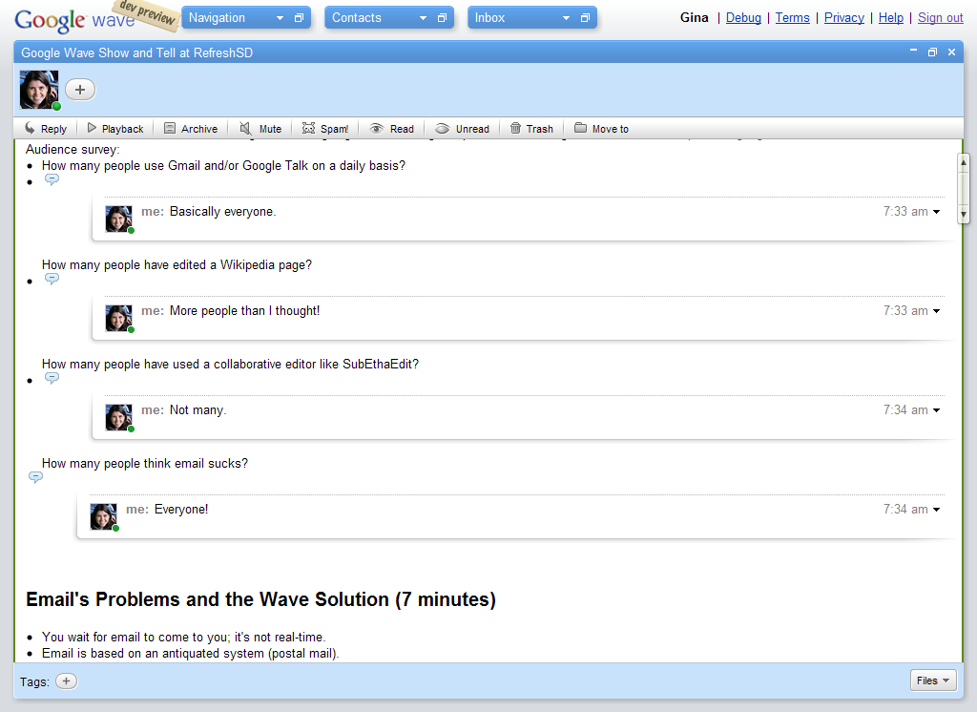Open the Files dropdown
Screen dimensions: 977x712
click(x=933, y=681)
